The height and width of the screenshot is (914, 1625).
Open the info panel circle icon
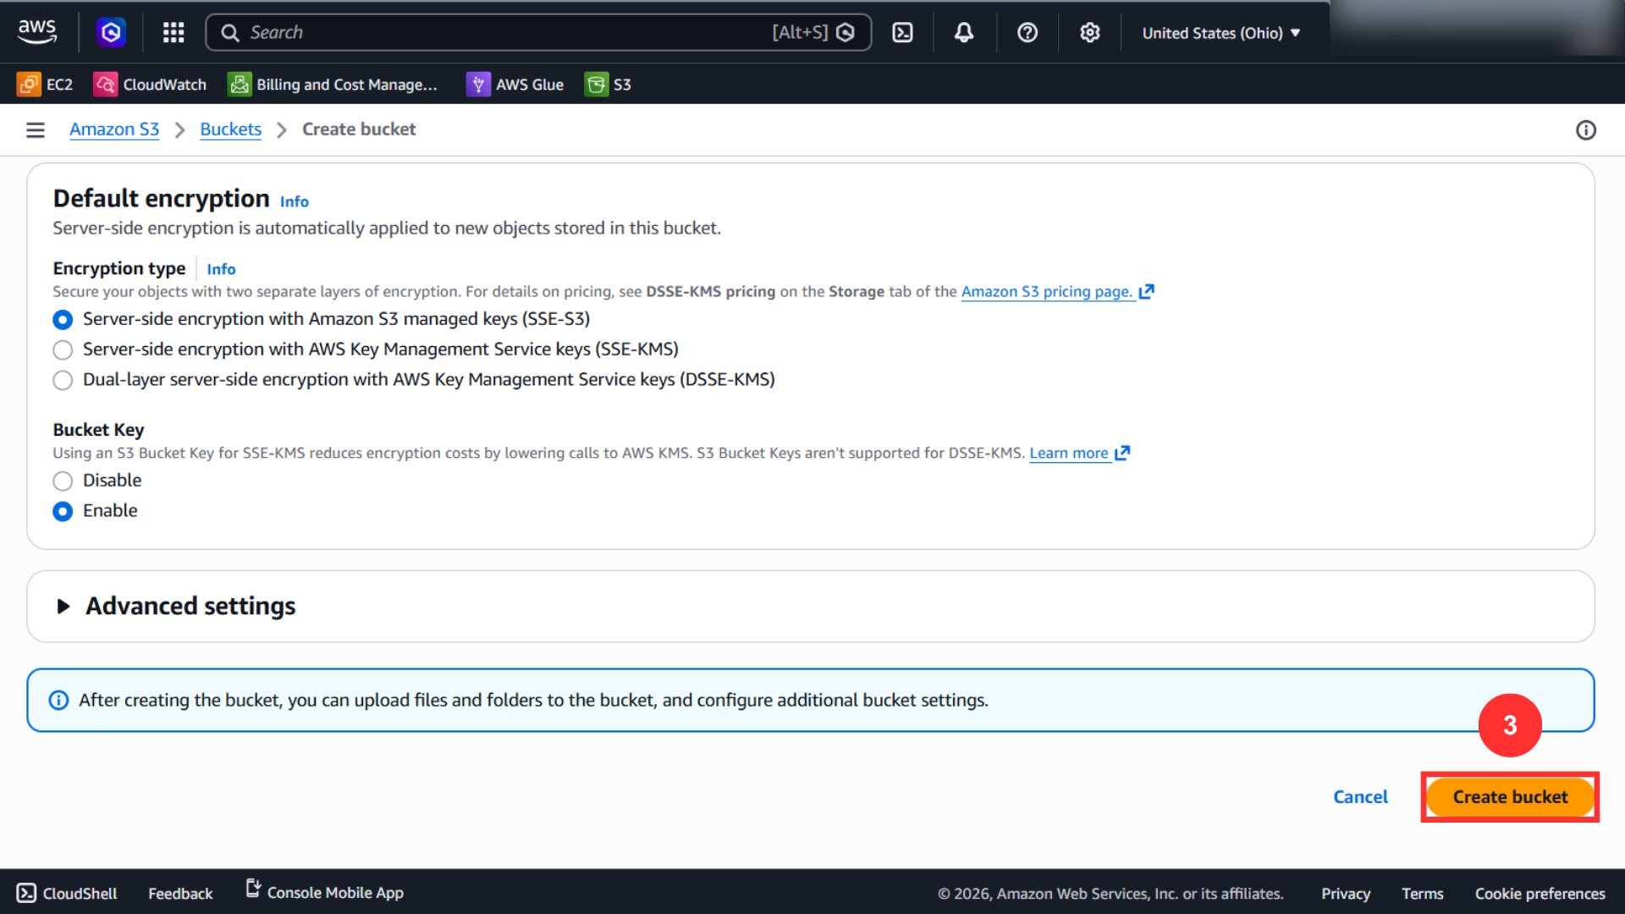point(1586,129)
